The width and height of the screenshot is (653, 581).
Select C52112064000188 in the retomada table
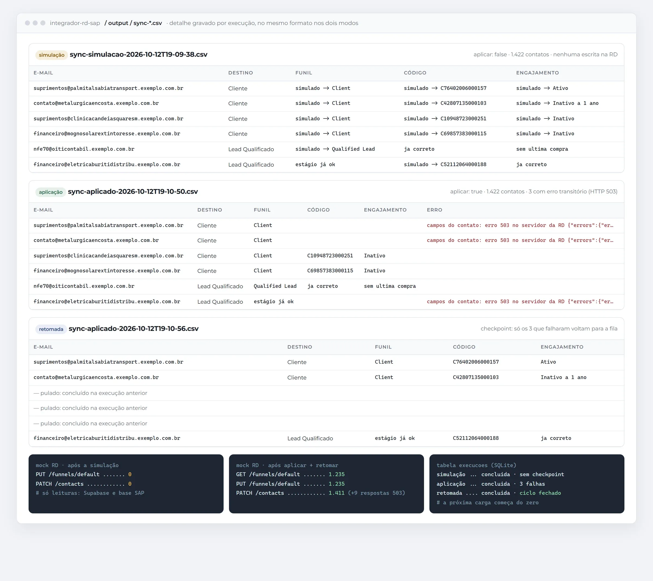click(x=476, y=438)
